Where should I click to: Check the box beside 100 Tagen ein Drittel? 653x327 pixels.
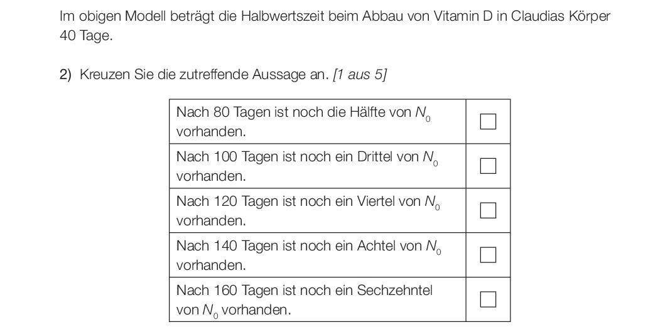click(x=488, y=166)
